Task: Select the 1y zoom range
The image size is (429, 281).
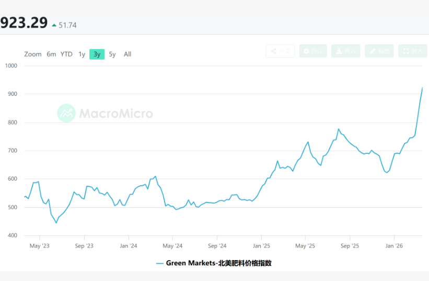Action: coord(82,54)
